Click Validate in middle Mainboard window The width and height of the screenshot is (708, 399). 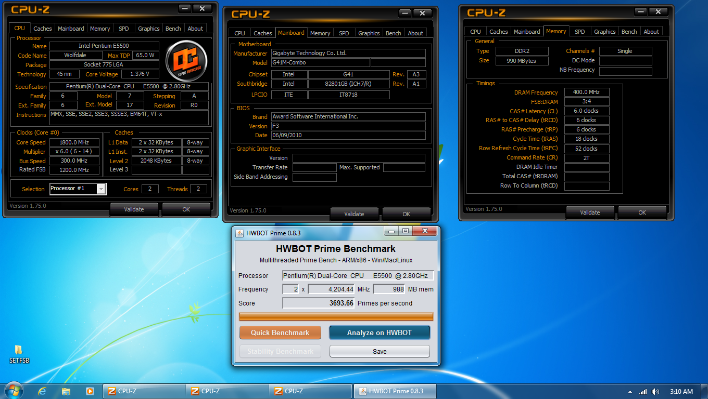pyautogui.click(x=354, y=214)
